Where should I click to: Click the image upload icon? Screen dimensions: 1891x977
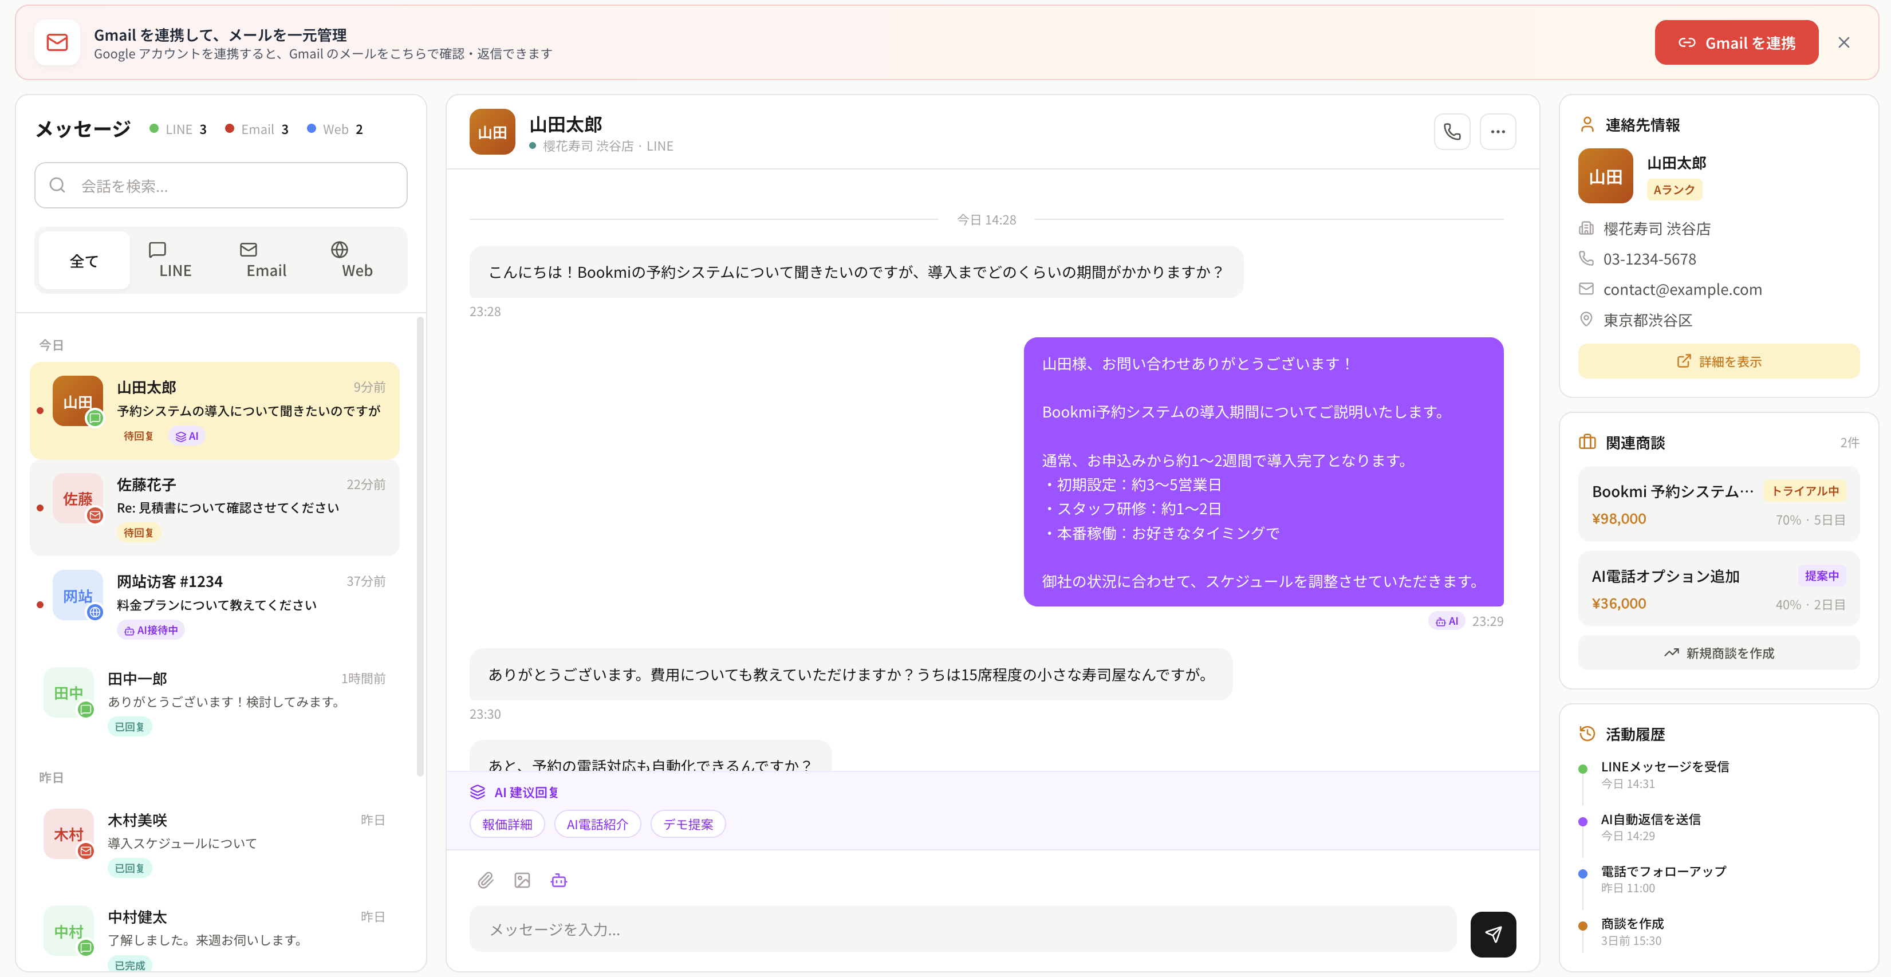click(x=522, y=880)
